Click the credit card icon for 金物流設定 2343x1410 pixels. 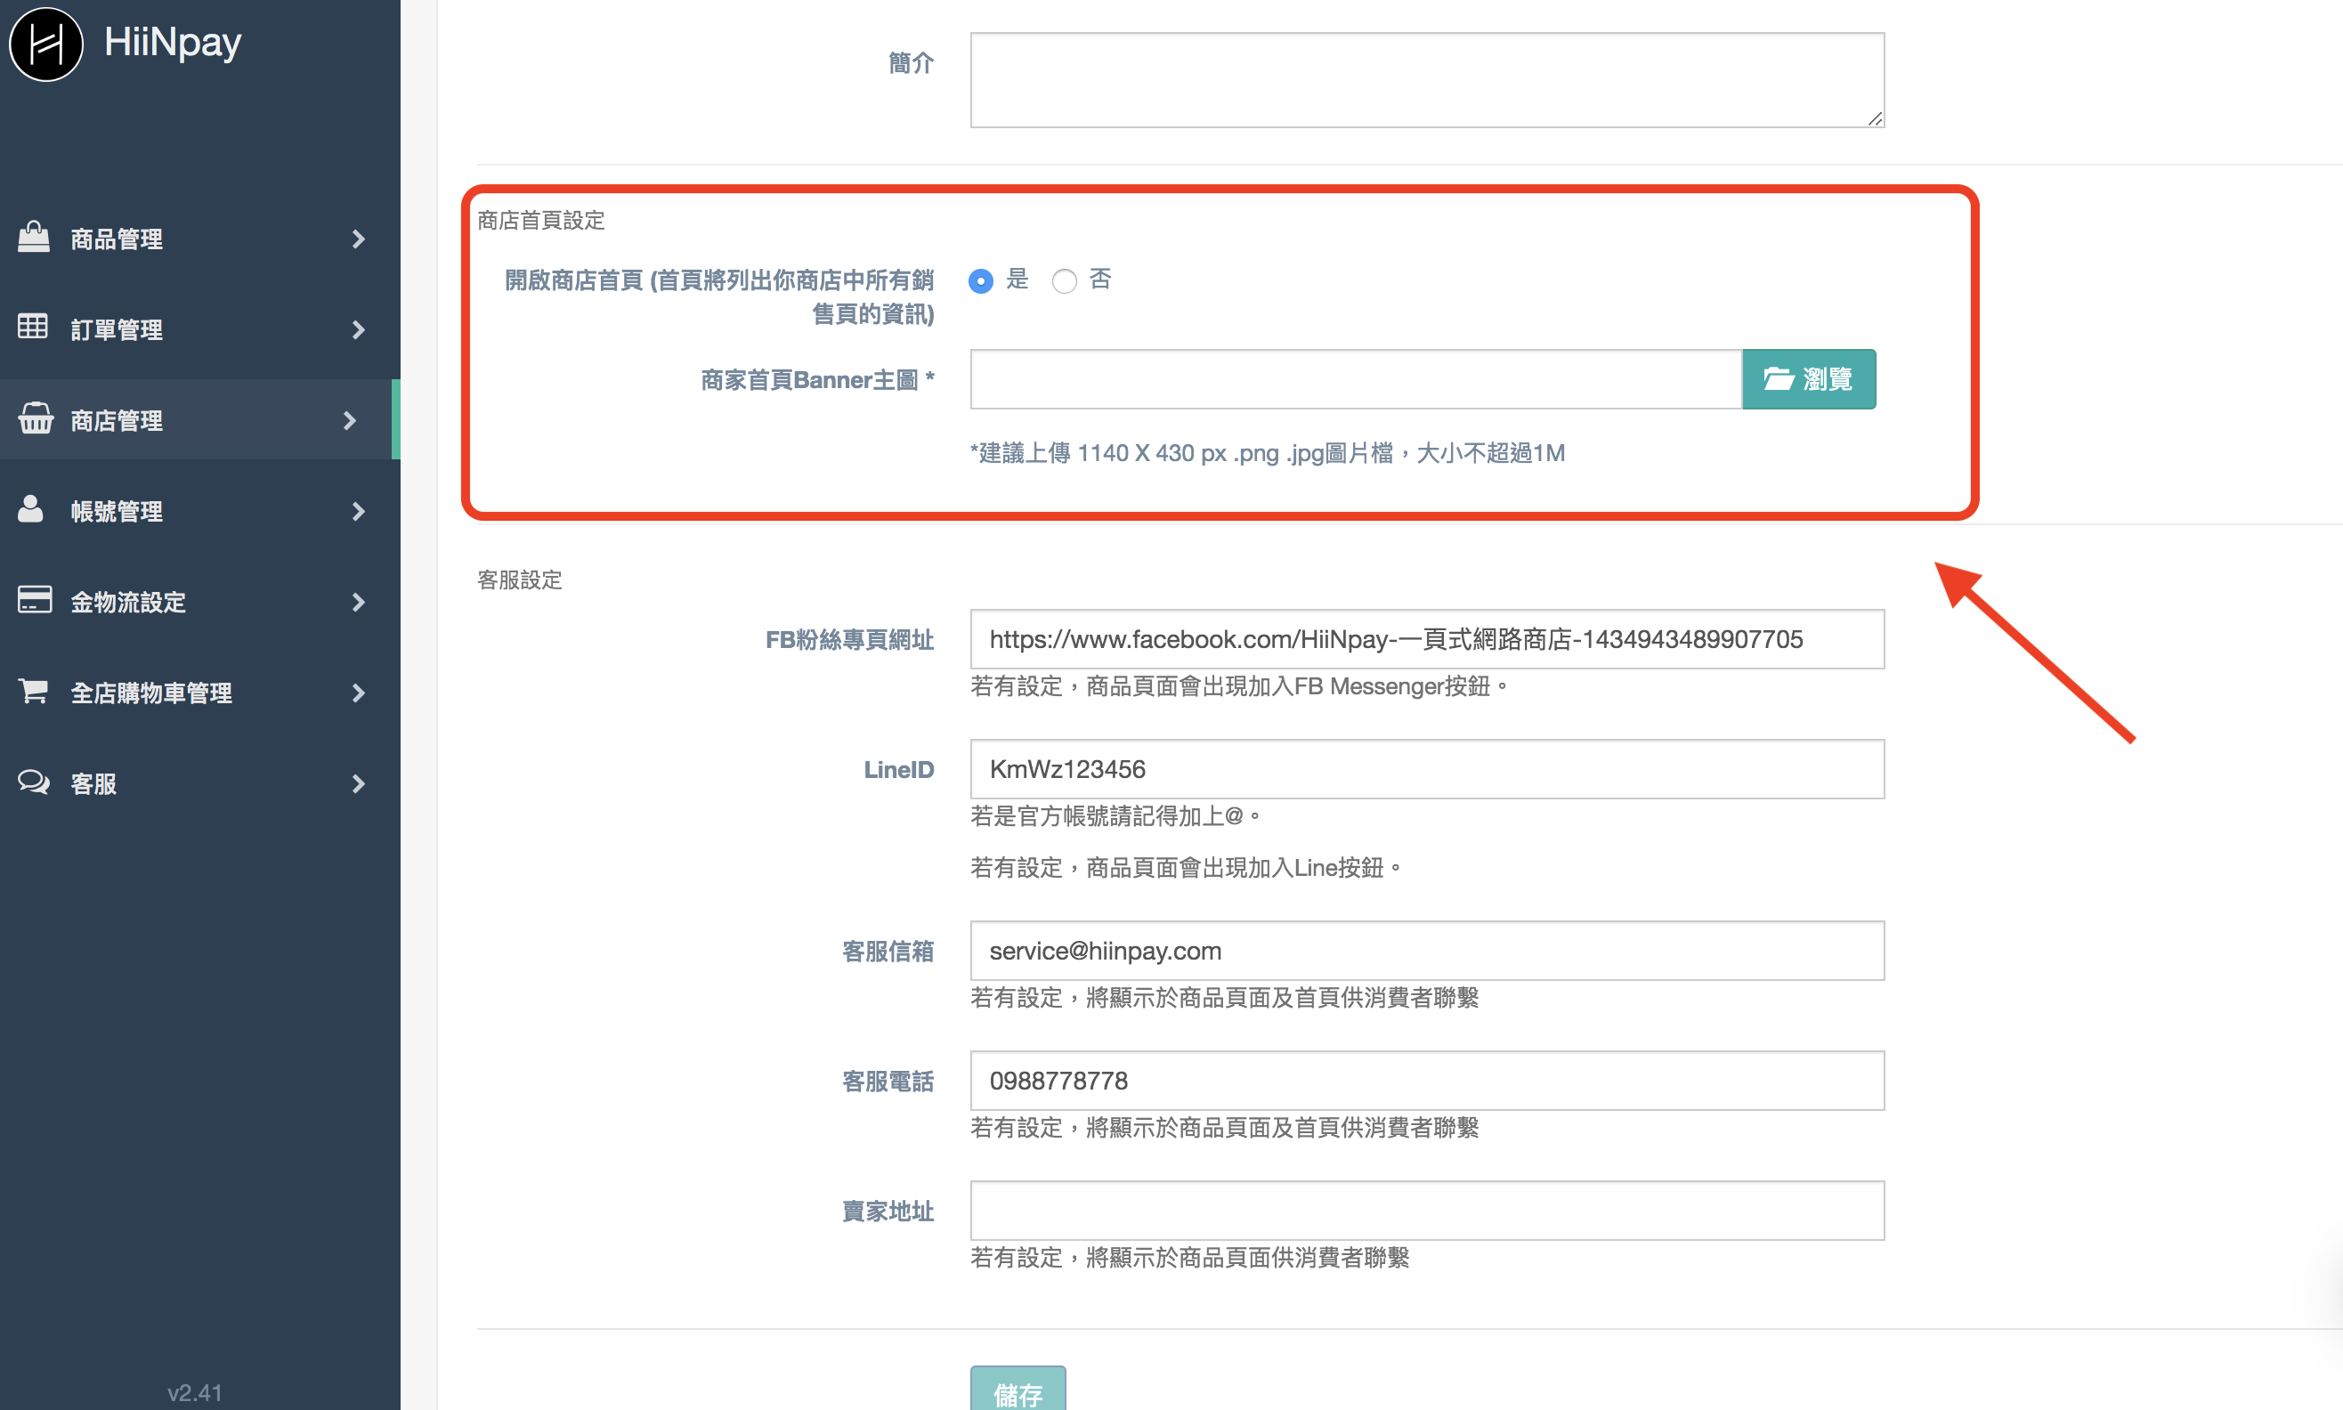[35, 600]
